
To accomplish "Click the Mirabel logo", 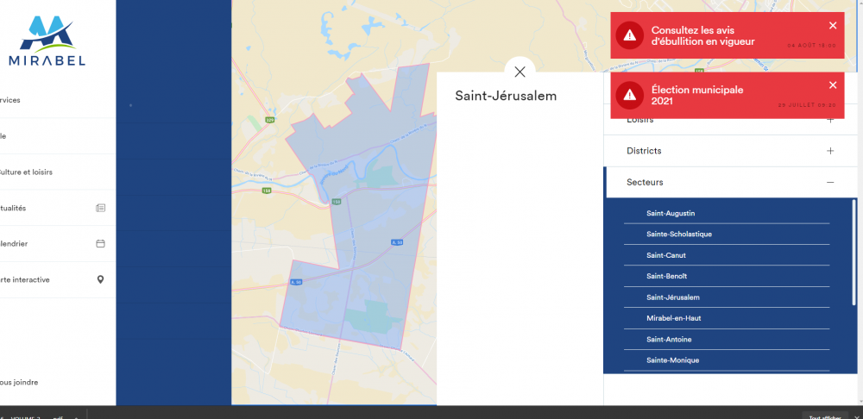I will coord(47,41).
